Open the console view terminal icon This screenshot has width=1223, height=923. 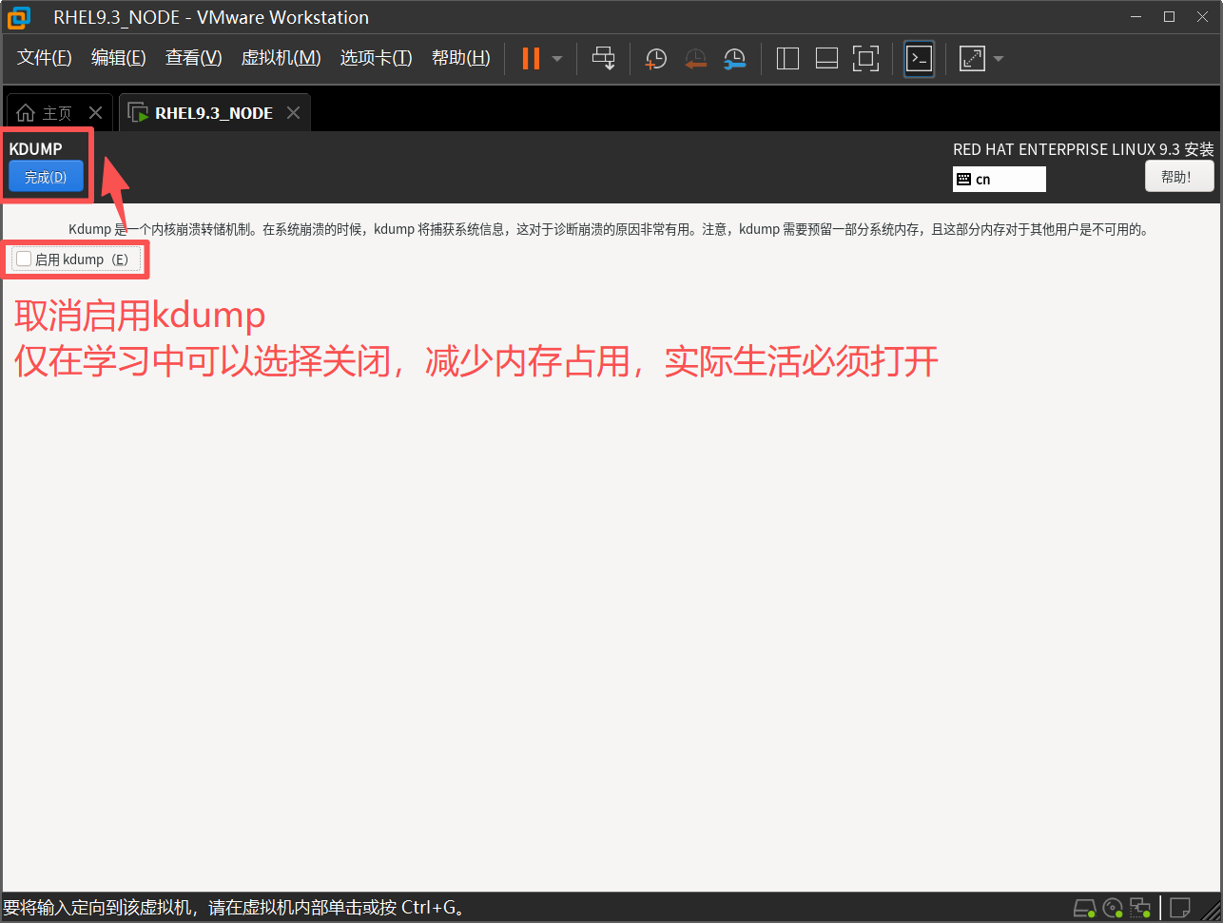tap(919, 59)
